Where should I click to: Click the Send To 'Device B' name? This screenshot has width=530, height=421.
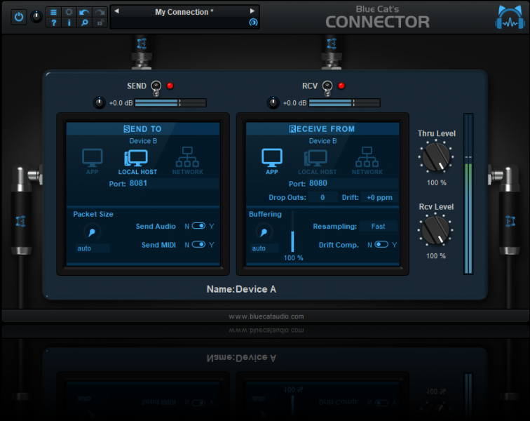[x=143, y=141]
